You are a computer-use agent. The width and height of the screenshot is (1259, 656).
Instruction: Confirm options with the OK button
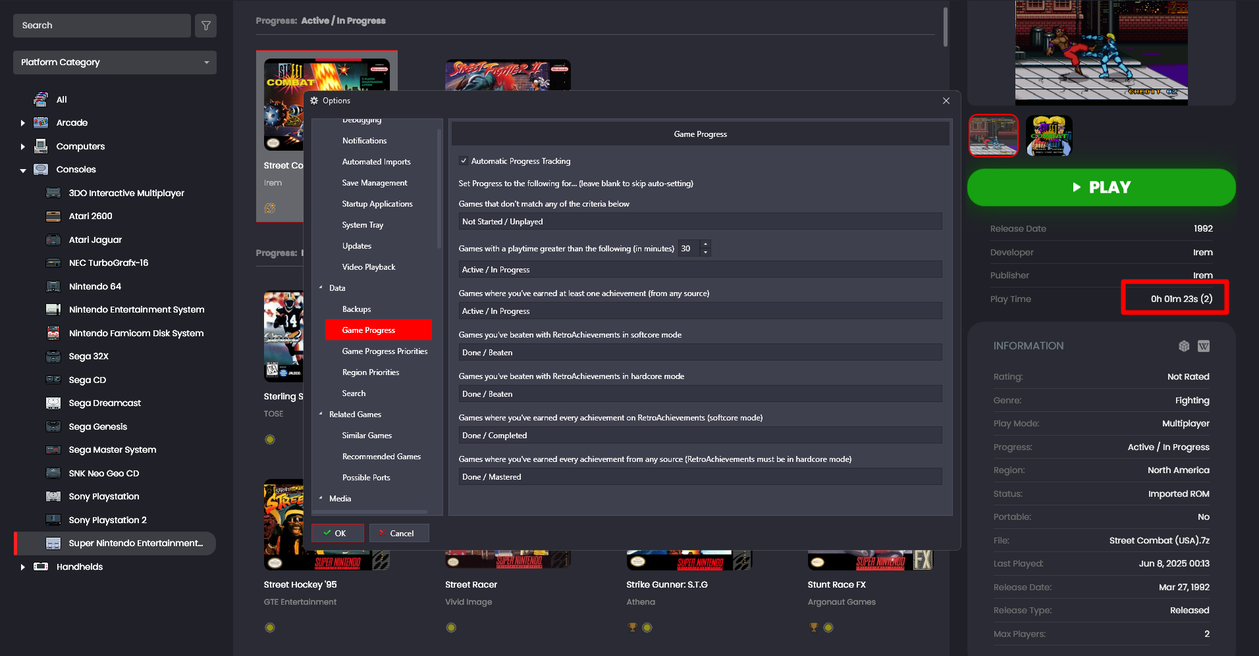point(338,533)
